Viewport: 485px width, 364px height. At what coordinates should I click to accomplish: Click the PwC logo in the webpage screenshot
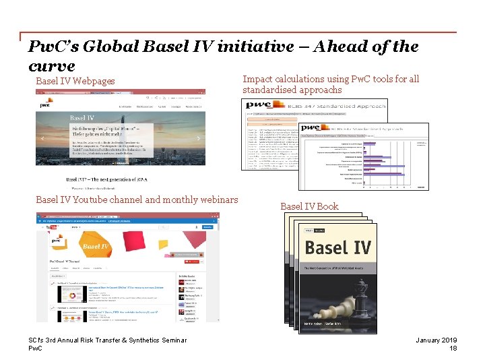click(x=46, y=103)
